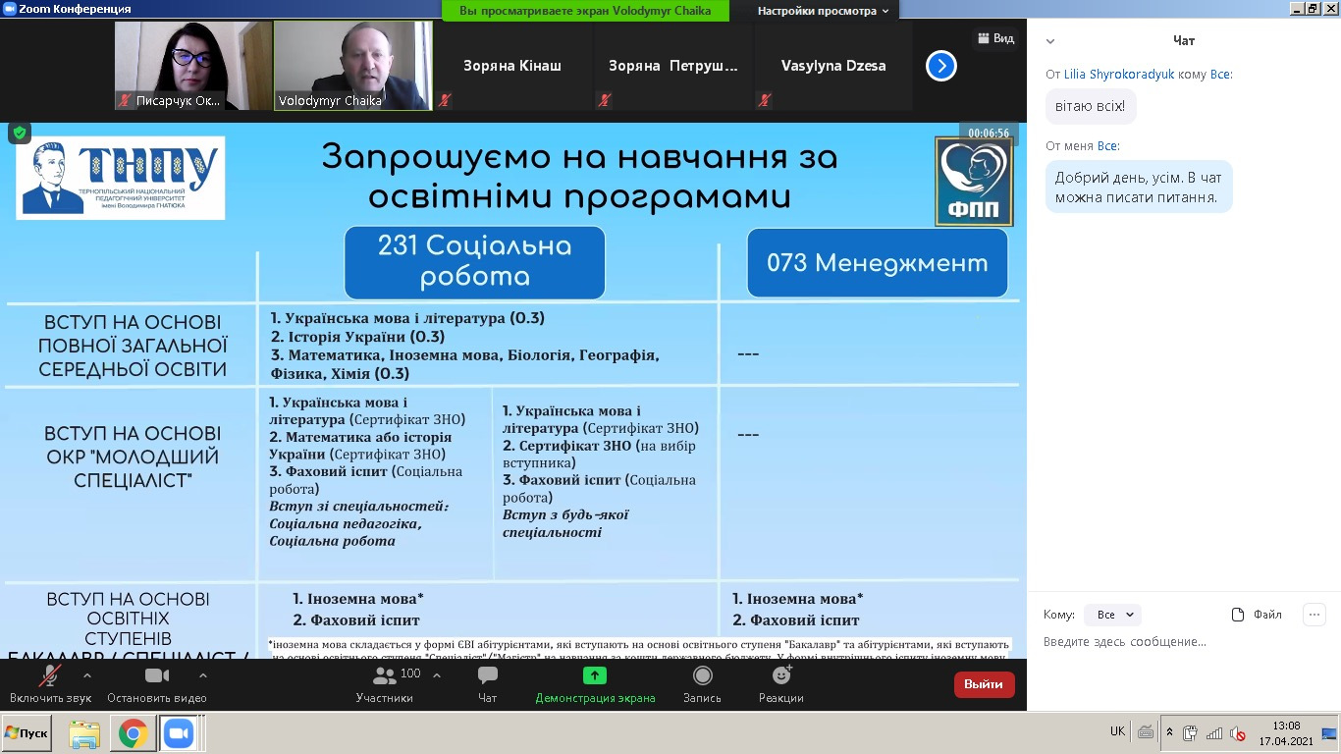Toggle camera with Остановить видео button
Screen dimensions: 1341x754
point(157,683)
